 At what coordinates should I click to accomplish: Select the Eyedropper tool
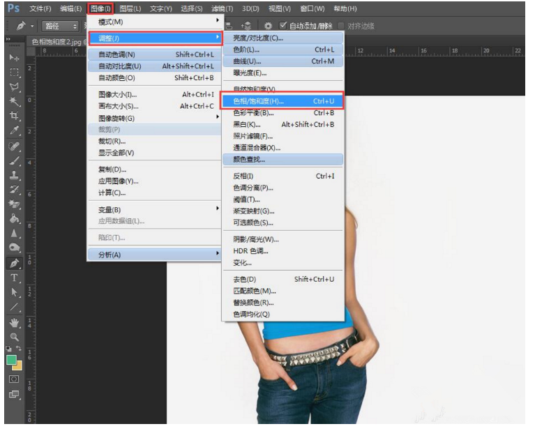tap(14, 130)
